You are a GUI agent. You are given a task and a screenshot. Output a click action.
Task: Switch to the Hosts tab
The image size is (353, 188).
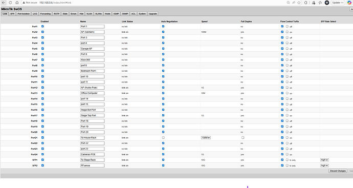click(x=107, y=14)
